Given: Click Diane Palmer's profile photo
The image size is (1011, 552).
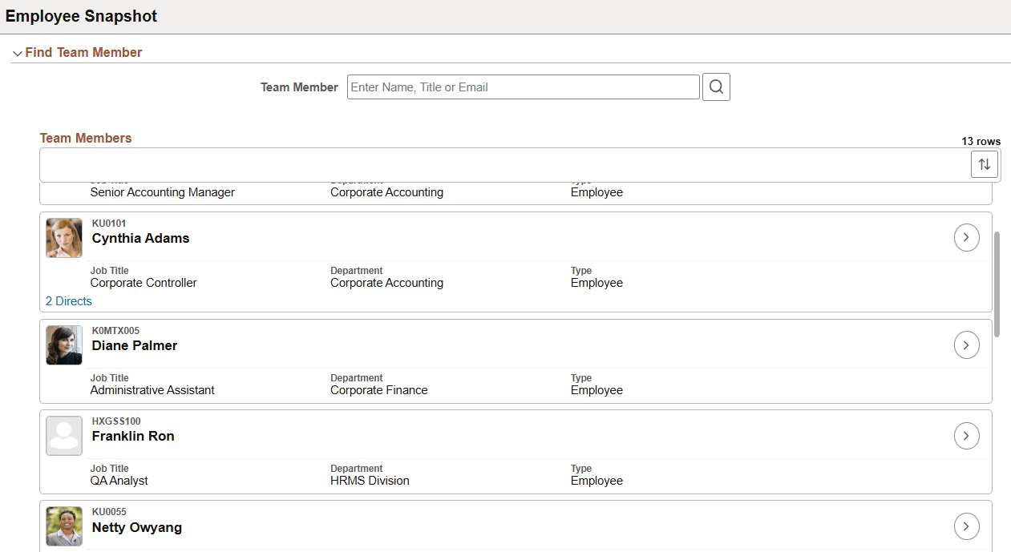Looking at the screenshot, I should coord(63,344).
